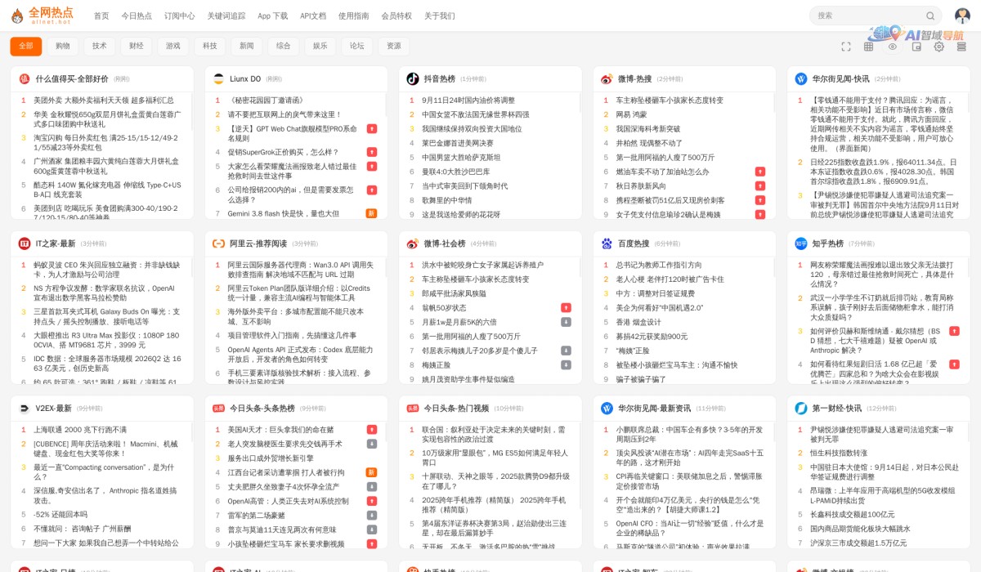Open 项目管理软件入门指南 article

292,336
